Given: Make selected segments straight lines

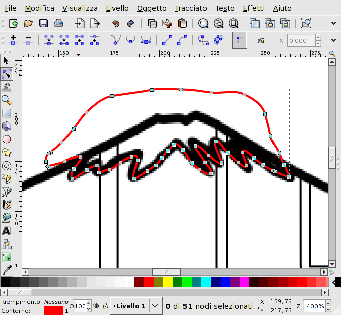Looking at the screenshot, I should tap(167, 40).
